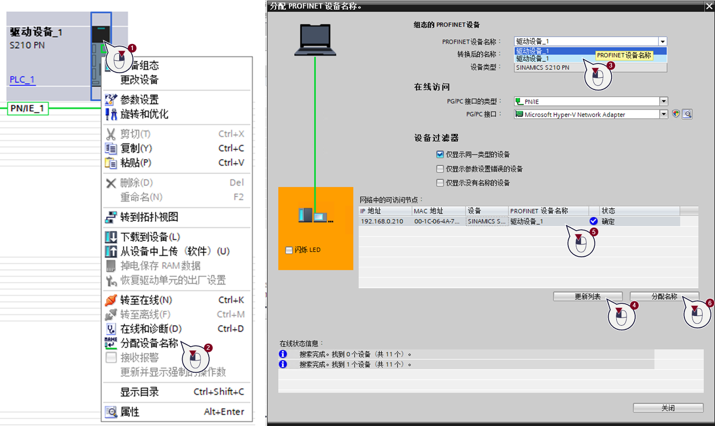The width and height of the screenshot is (715, 426).
Task: Click the S210 PN text under the device name
Action: click(27, 46)
